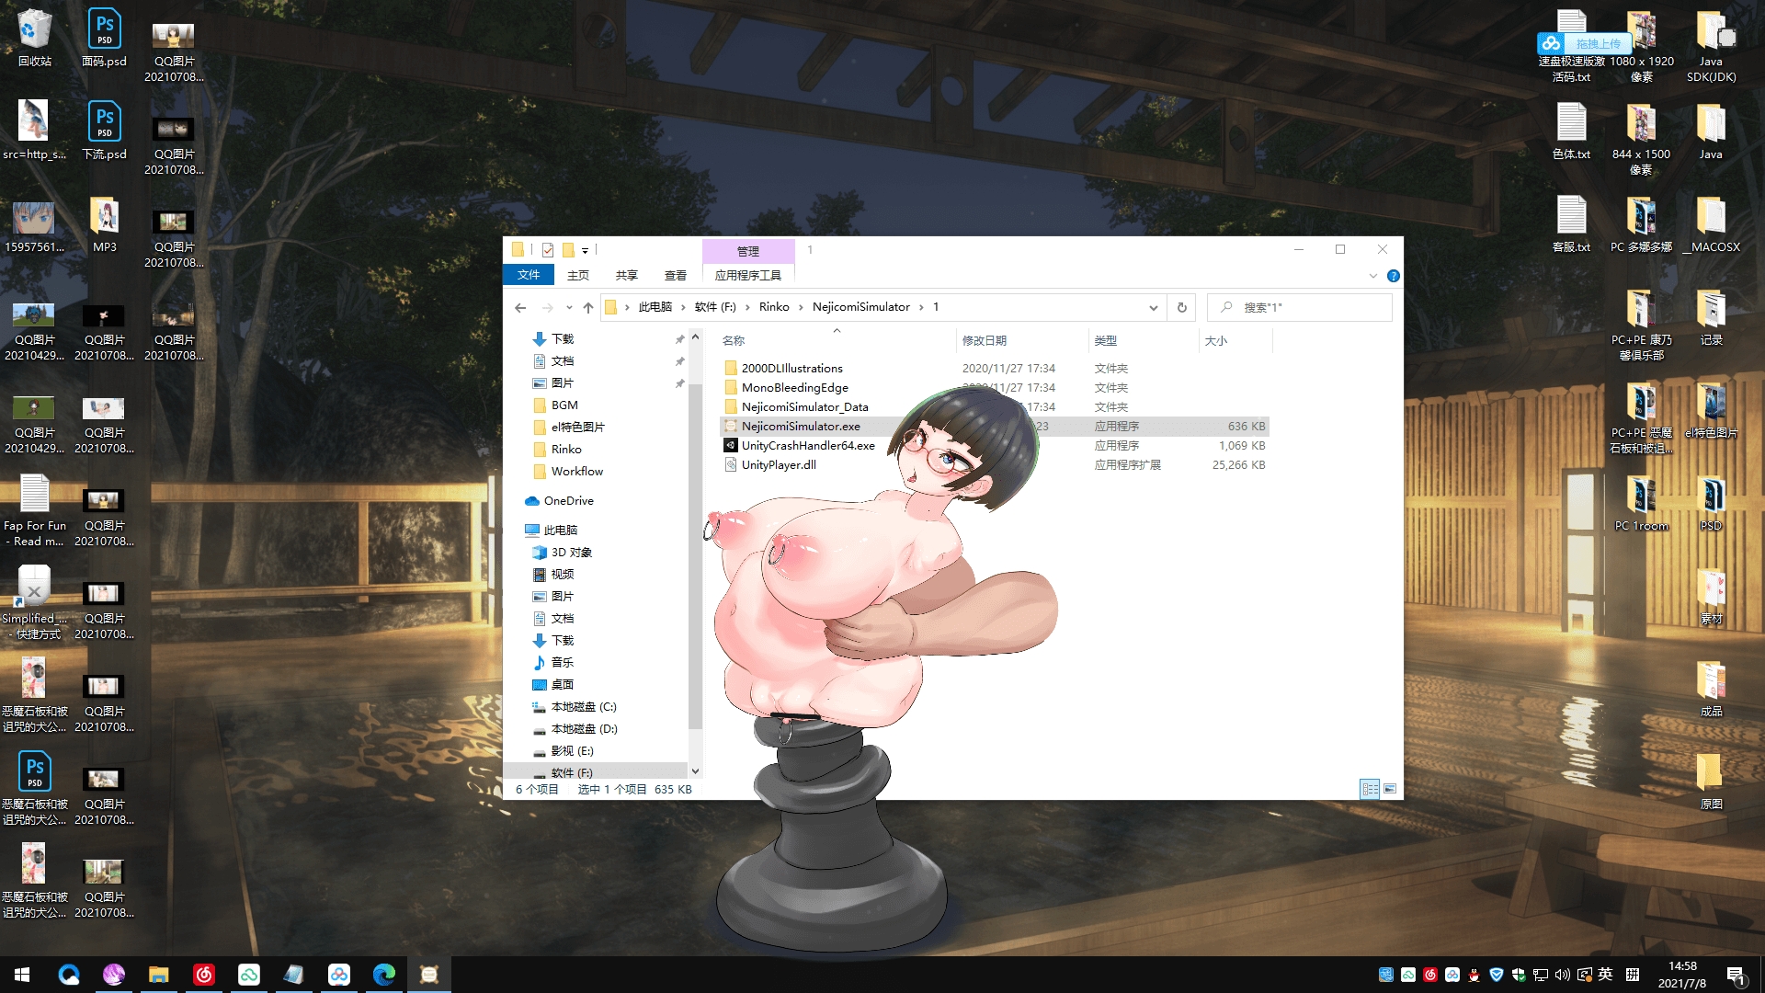Click New folder icon in quick access toolbar

click(568, 250)
